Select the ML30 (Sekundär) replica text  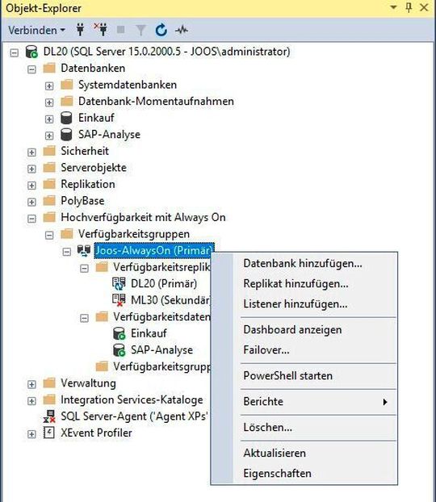171,300
